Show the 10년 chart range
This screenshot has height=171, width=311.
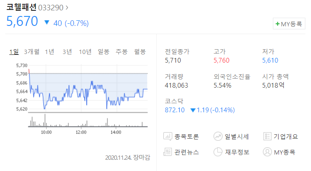(85, 52)
